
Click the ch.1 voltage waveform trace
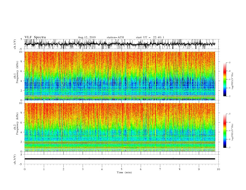pyautogui.click(x=120, y=44)
